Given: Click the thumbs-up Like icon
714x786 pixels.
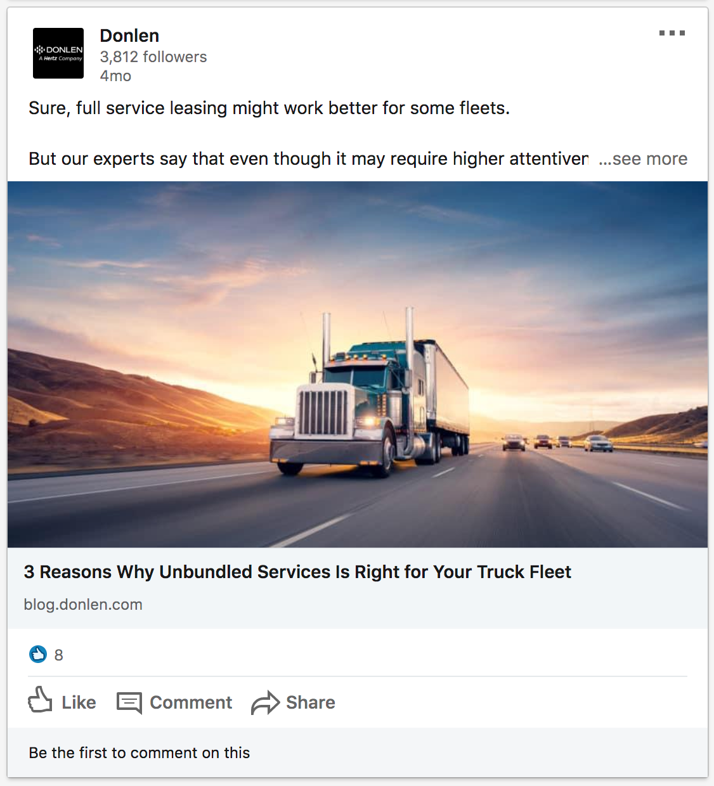Looking at the screenshot, I should (x=40, y=700).
